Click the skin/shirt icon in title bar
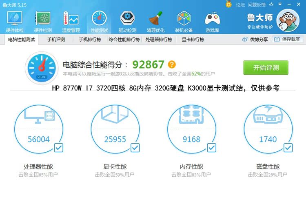306x204 pixels. click(x=271, y=4)
